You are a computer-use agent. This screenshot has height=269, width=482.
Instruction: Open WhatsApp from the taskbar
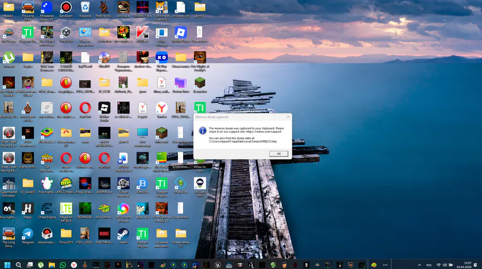(63, 265)
